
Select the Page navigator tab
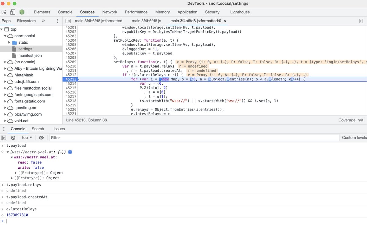pos(6,21)
